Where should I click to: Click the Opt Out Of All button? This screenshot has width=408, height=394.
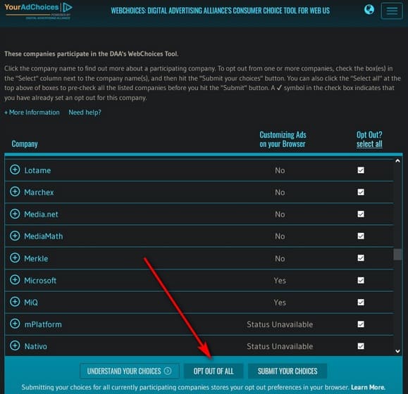point(214,371)
